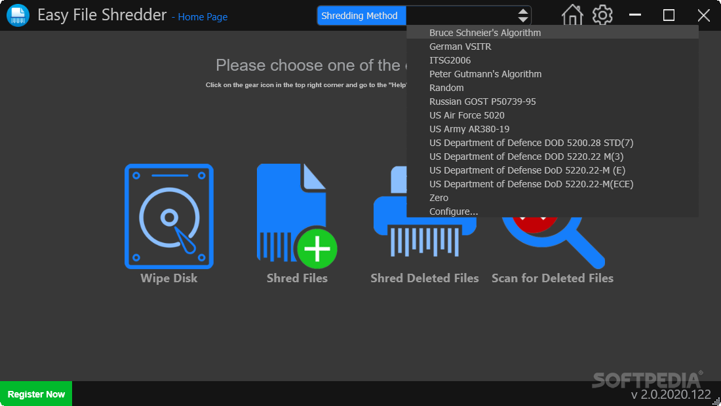Choose DoD 5220.22-M(ECE) method
Screen dimensions: 721x406
(553, 184)
